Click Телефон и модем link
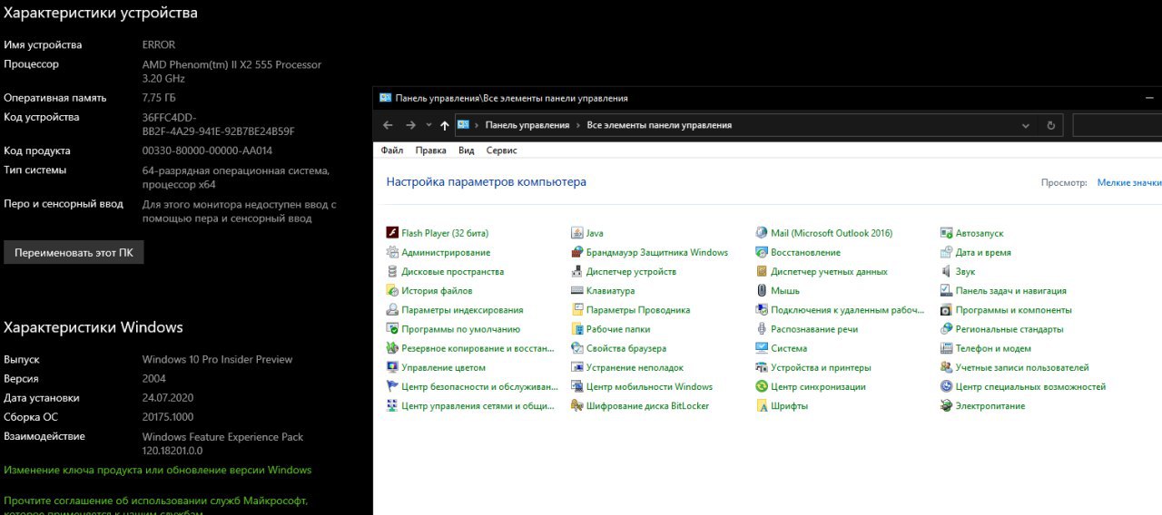This screenshot has height=515, width=1162. pyautogui.click(x=993, y=348)
